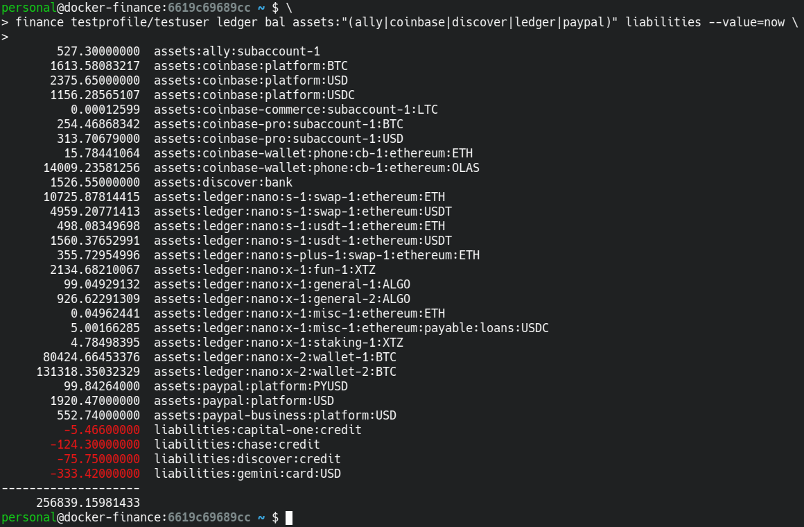804x527 pixels.
Task: Click the assets:paypal:platform:PYUSD account line
Action: click(x=251, y=386)
